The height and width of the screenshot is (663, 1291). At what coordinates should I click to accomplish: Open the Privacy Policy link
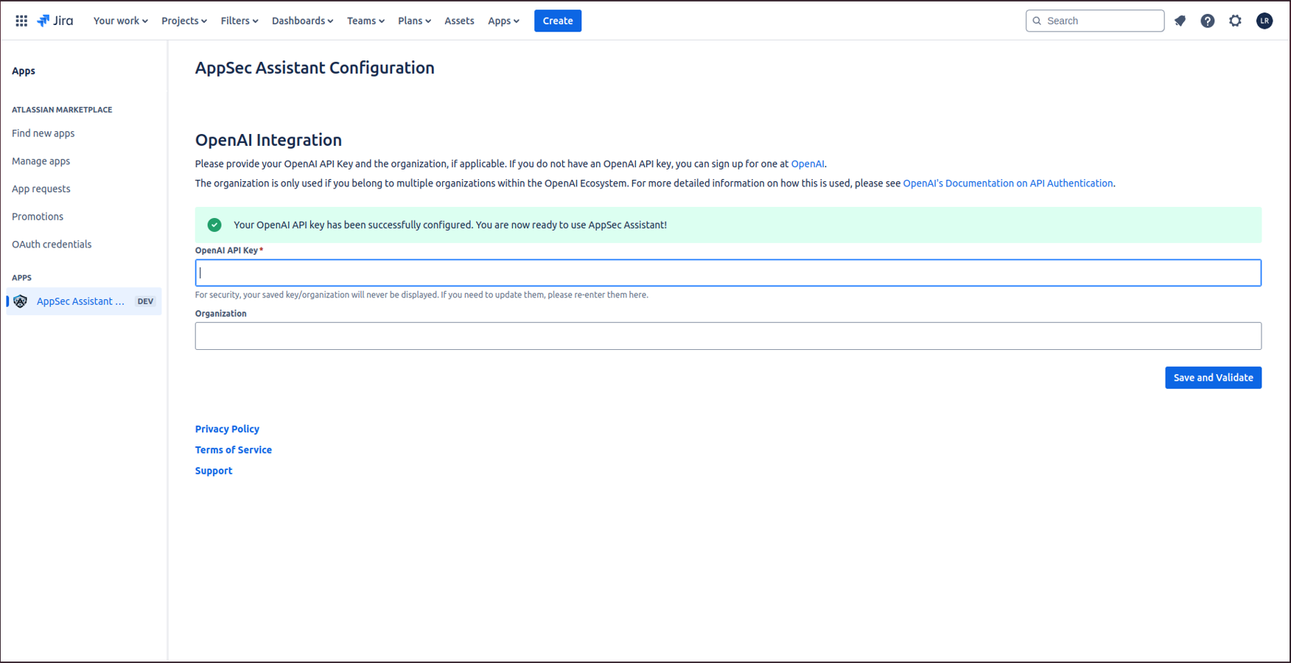click(227, 429)
